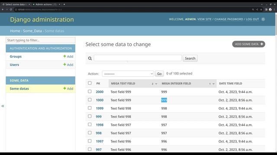
Task: Click Add Some Data button
Action: (248, 44)
